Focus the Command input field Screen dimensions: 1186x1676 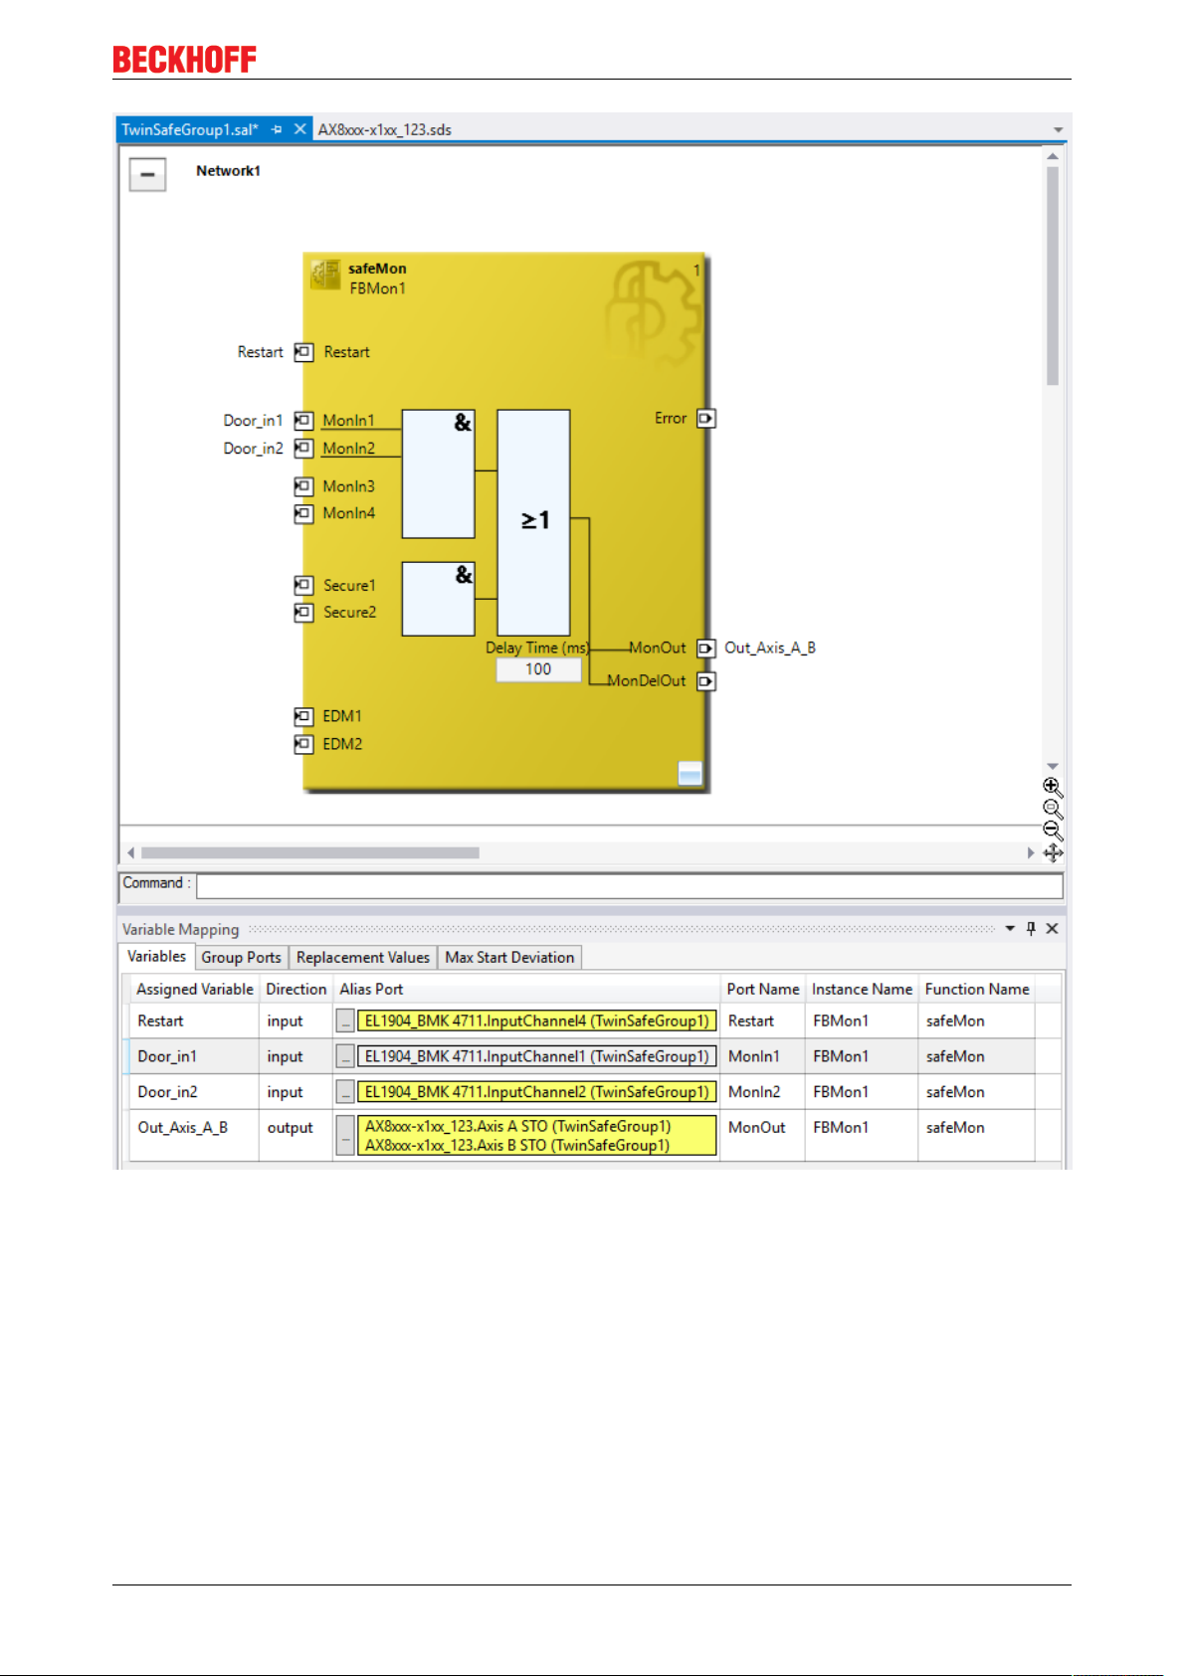pos(630,886)
